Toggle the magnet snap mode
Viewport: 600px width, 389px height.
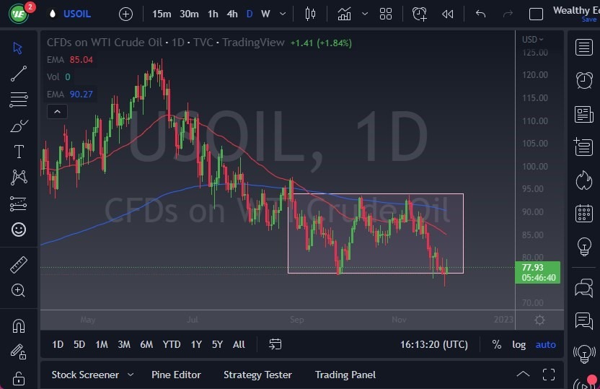[x=19, y=325]
